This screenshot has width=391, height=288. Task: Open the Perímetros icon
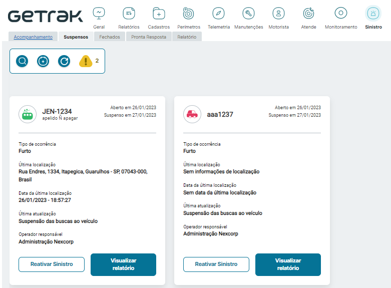pyautogui.click(x=189, y=14)
